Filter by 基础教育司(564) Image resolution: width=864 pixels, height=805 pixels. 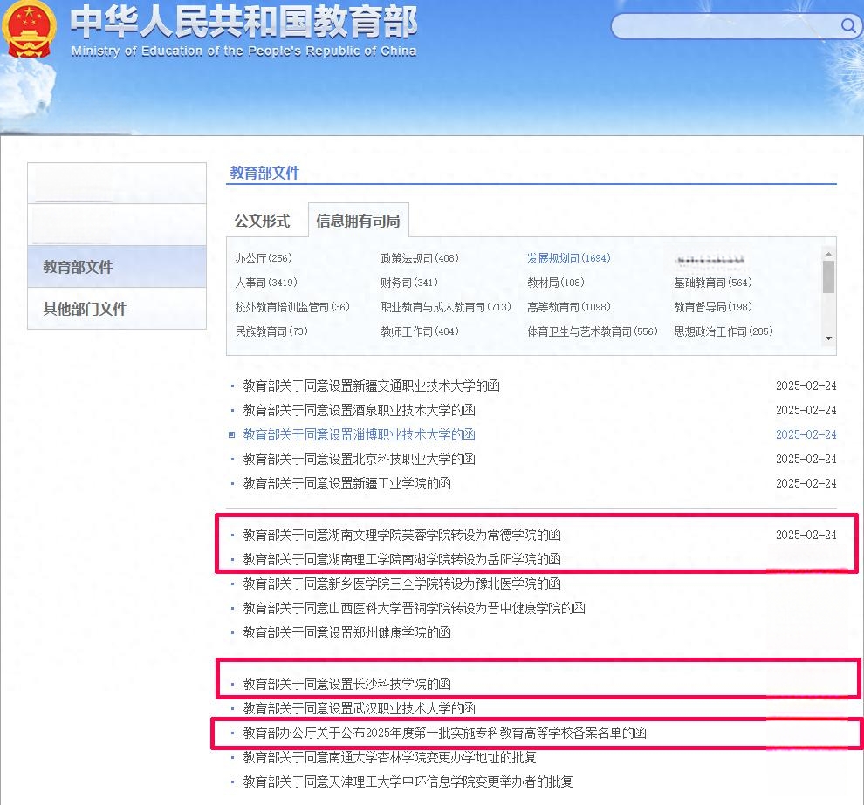[713, 283]
